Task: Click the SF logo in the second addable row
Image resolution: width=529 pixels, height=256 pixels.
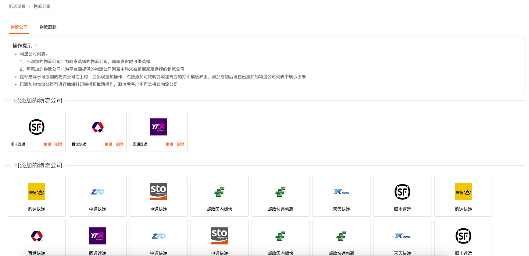Action: click(463, 236)
